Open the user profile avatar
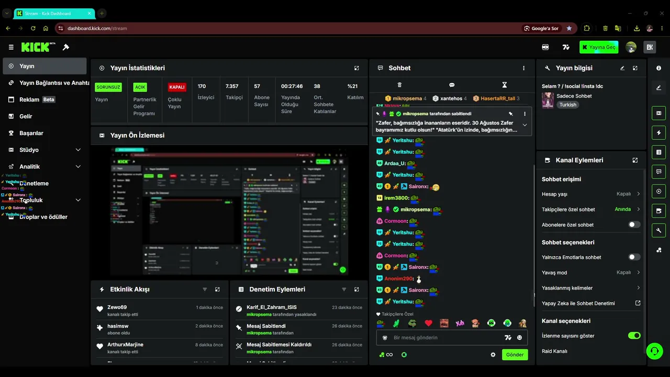 point(631,47)
